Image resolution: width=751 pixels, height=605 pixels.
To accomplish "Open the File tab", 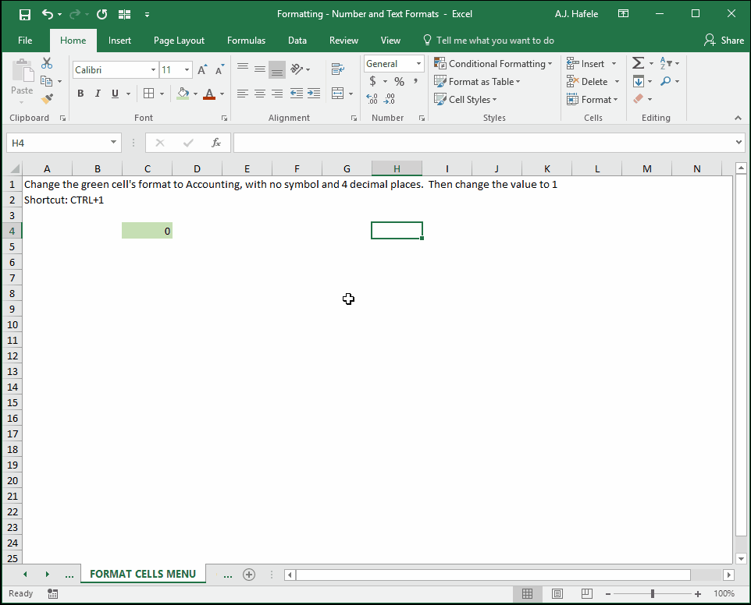I will 25,41.
